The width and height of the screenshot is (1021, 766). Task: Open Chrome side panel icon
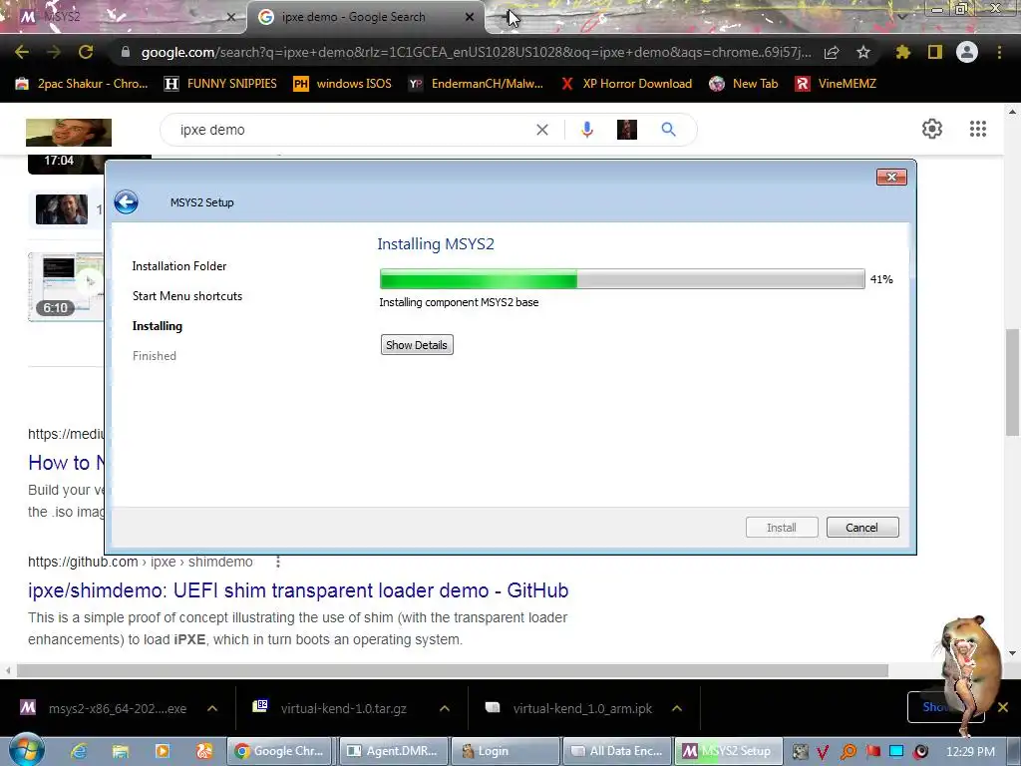coord(935,52)
